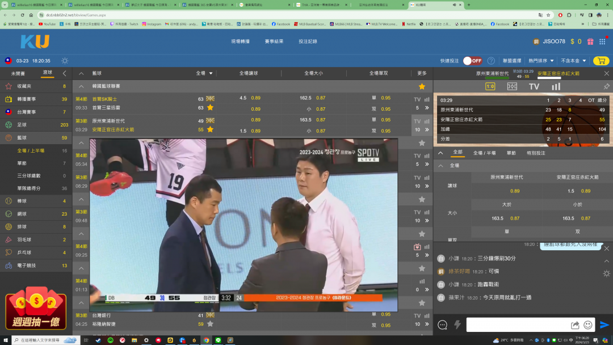Open 投注記錄 in top navigation
Image resolution: width=613 pixels, height=345 pixels.
point(308,41)
